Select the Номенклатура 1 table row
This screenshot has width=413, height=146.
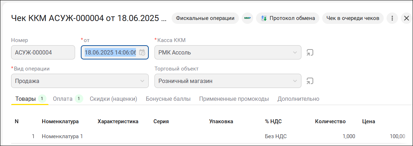pyautogui.click(x=62, y=136)
